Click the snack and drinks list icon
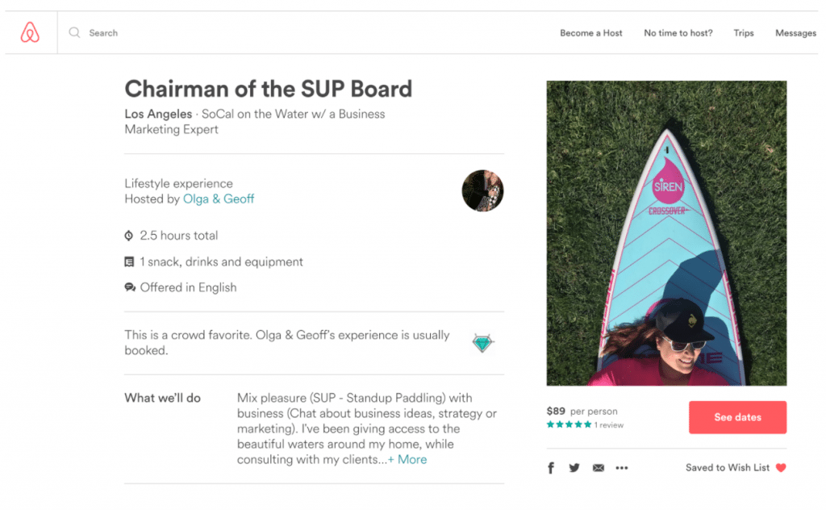 [x=129, y=261]
